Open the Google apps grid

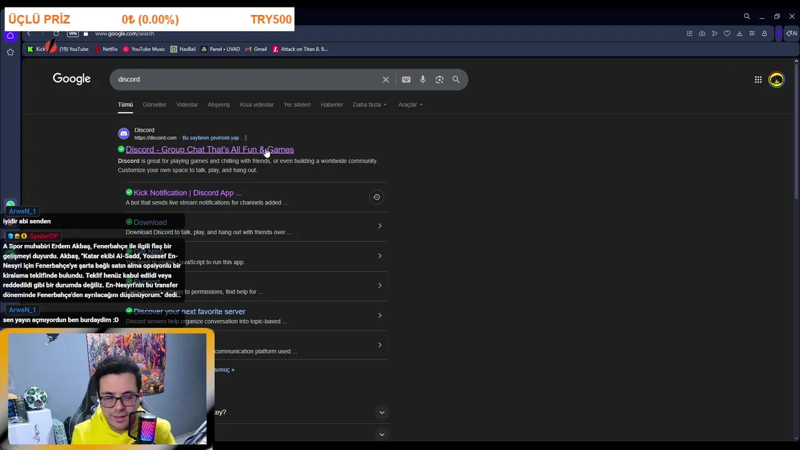tap(758, 79)
